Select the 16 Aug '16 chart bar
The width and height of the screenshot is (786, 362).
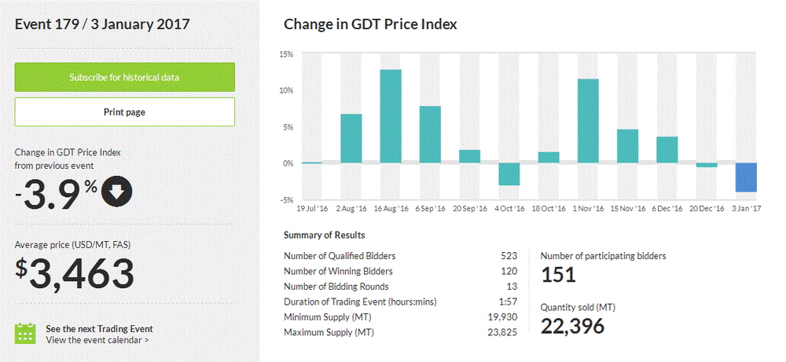[391, 116]
